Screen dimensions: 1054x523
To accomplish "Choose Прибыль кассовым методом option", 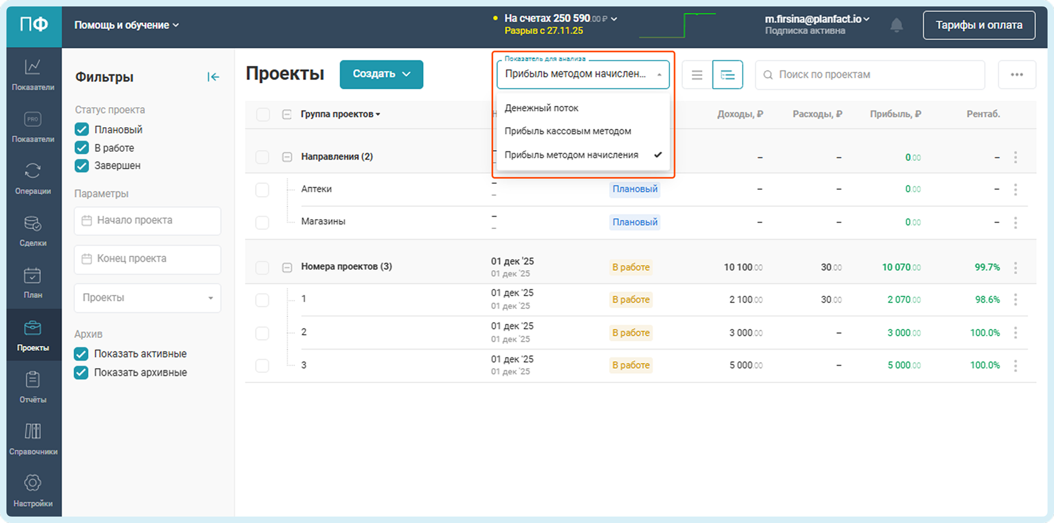I will click(568, 131).
